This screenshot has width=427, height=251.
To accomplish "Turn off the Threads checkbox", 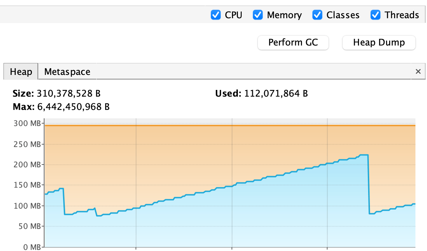I will (376, 15).
